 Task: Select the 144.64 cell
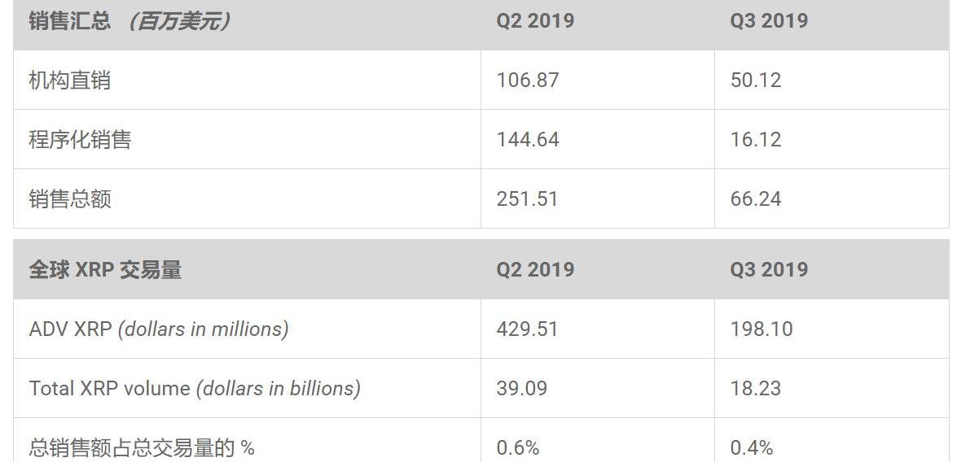coord(528,140)
